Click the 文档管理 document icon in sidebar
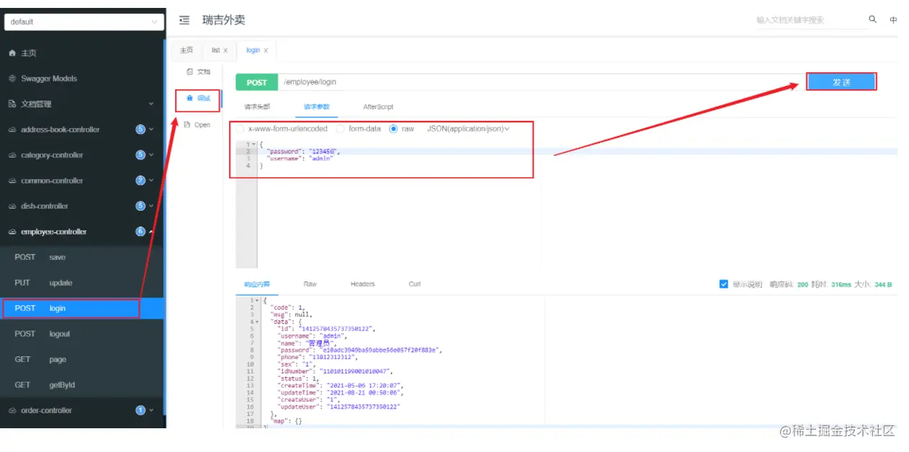The width and height of the screenshot is (909, 452). pyautogui.click(x=12, y=104)
